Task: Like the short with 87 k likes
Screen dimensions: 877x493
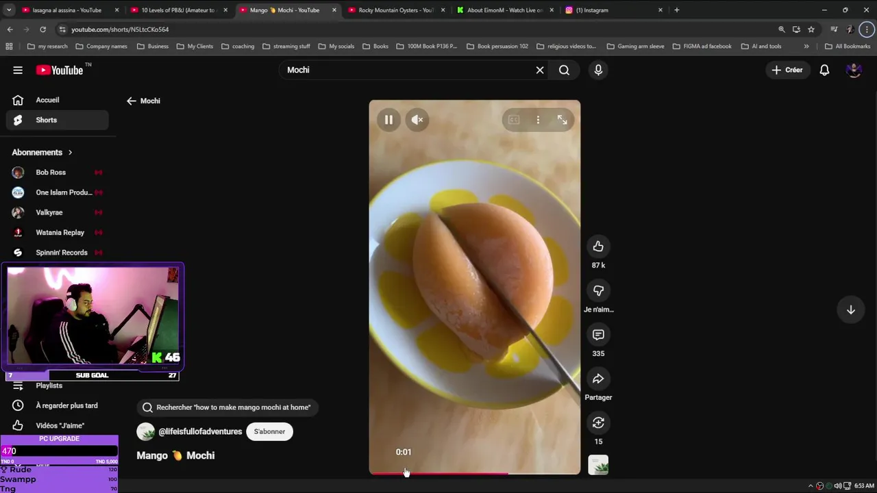Action: [598, 246]
